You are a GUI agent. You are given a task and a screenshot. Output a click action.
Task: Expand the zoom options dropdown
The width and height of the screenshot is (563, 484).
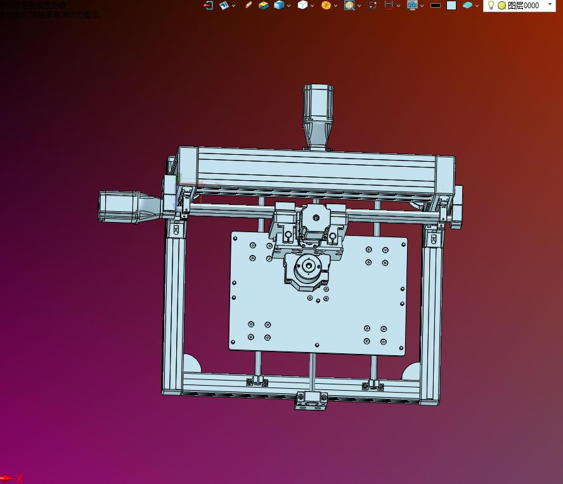tap(359, 6)
